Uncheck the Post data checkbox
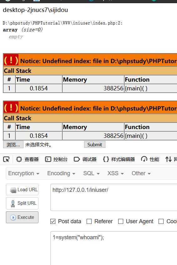Viewport: 177px width, 265px height. 53,221
